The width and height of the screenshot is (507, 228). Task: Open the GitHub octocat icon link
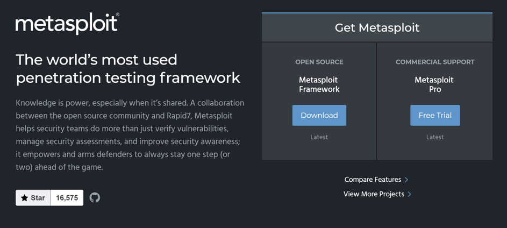[95, 197]
